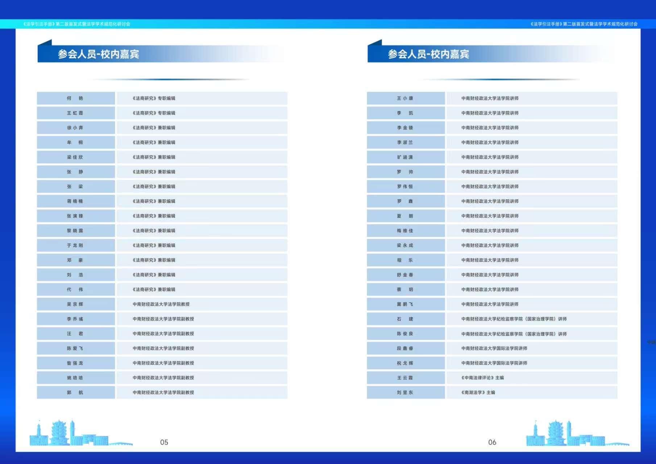
Task: Click the 《南湖法学》主编 title text
Action: click(x=478, y=393)
